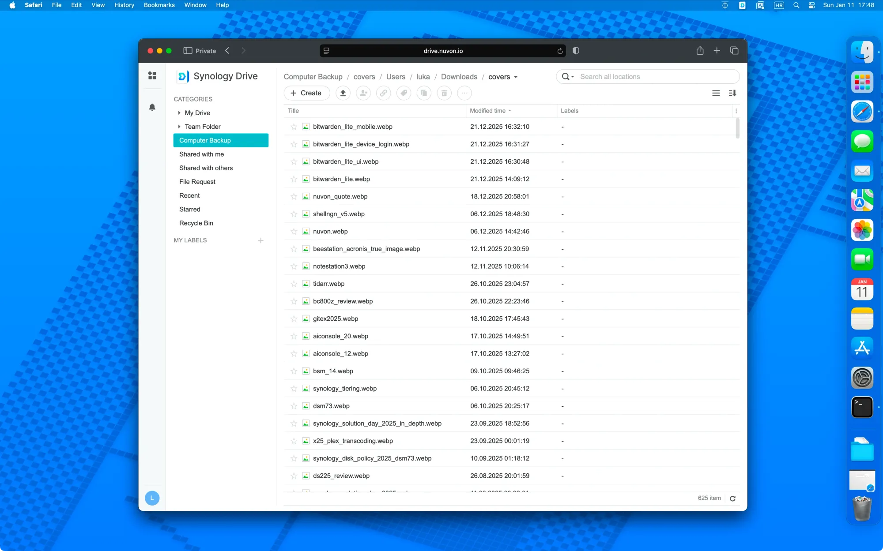883x551 pixels.
Task: Click the Copy link icon in the toolbar
Action: pyautogui.click(x=383, y=93)
